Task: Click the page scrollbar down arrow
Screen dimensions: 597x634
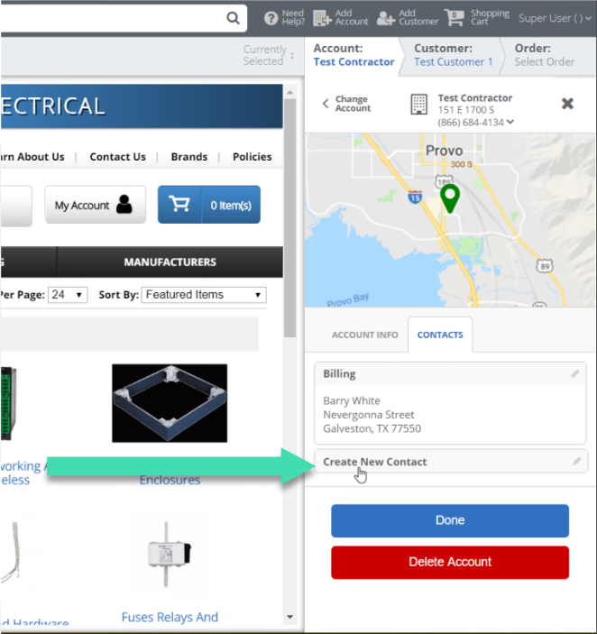Action: tap(289, 617)
